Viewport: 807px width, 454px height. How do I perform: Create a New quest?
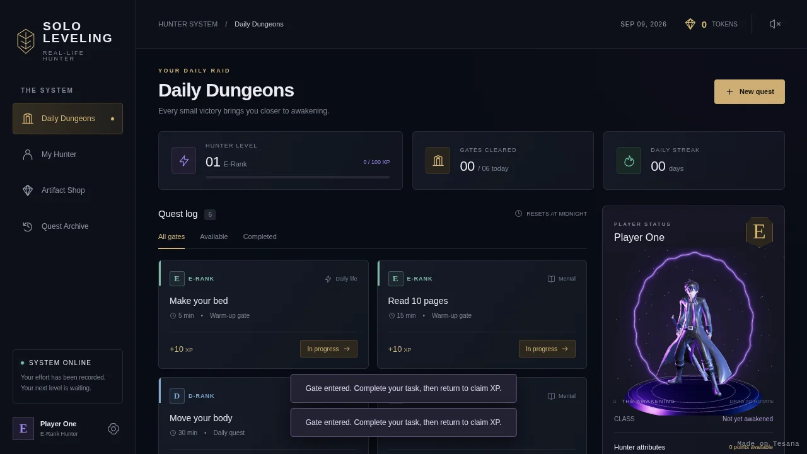click(x=750, y=91)
